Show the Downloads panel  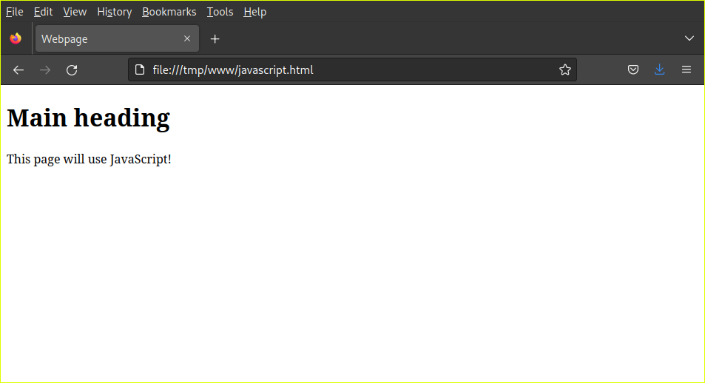660,70
